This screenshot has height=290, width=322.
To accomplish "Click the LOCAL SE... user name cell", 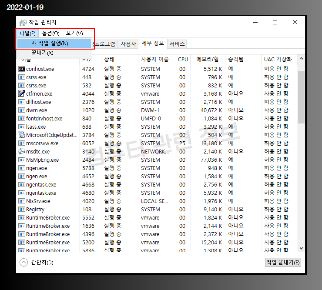I will coord(154,201).
